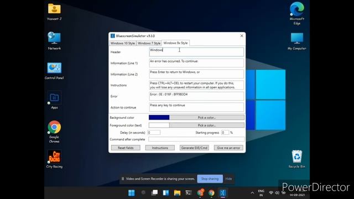Pick a color for Foreground color (text)

(x=207, y=125)
